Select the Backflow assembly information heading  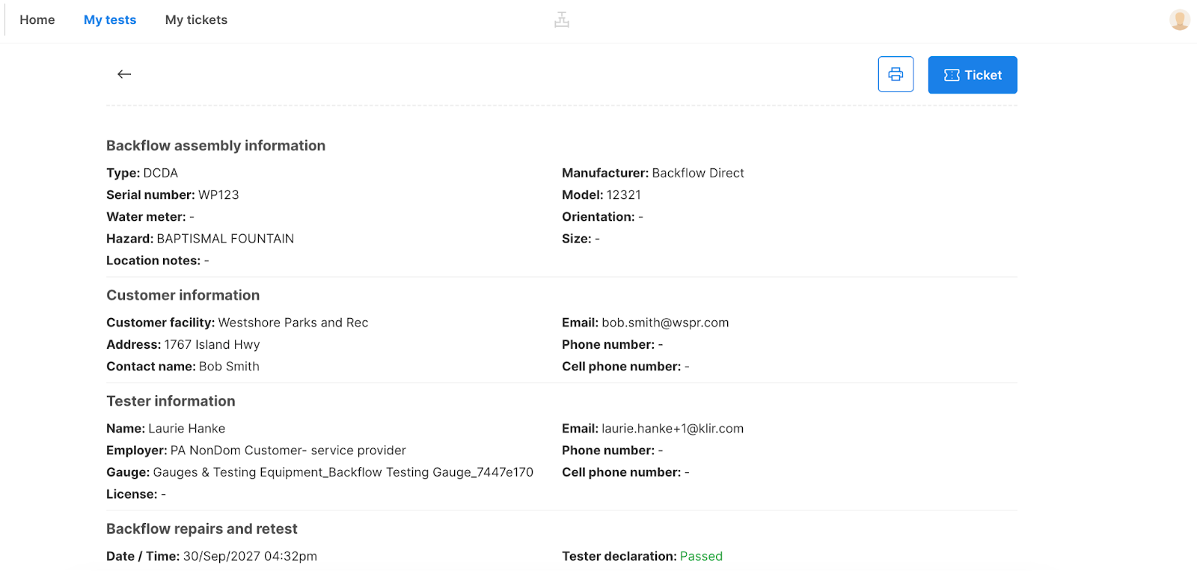pos(215,146)
